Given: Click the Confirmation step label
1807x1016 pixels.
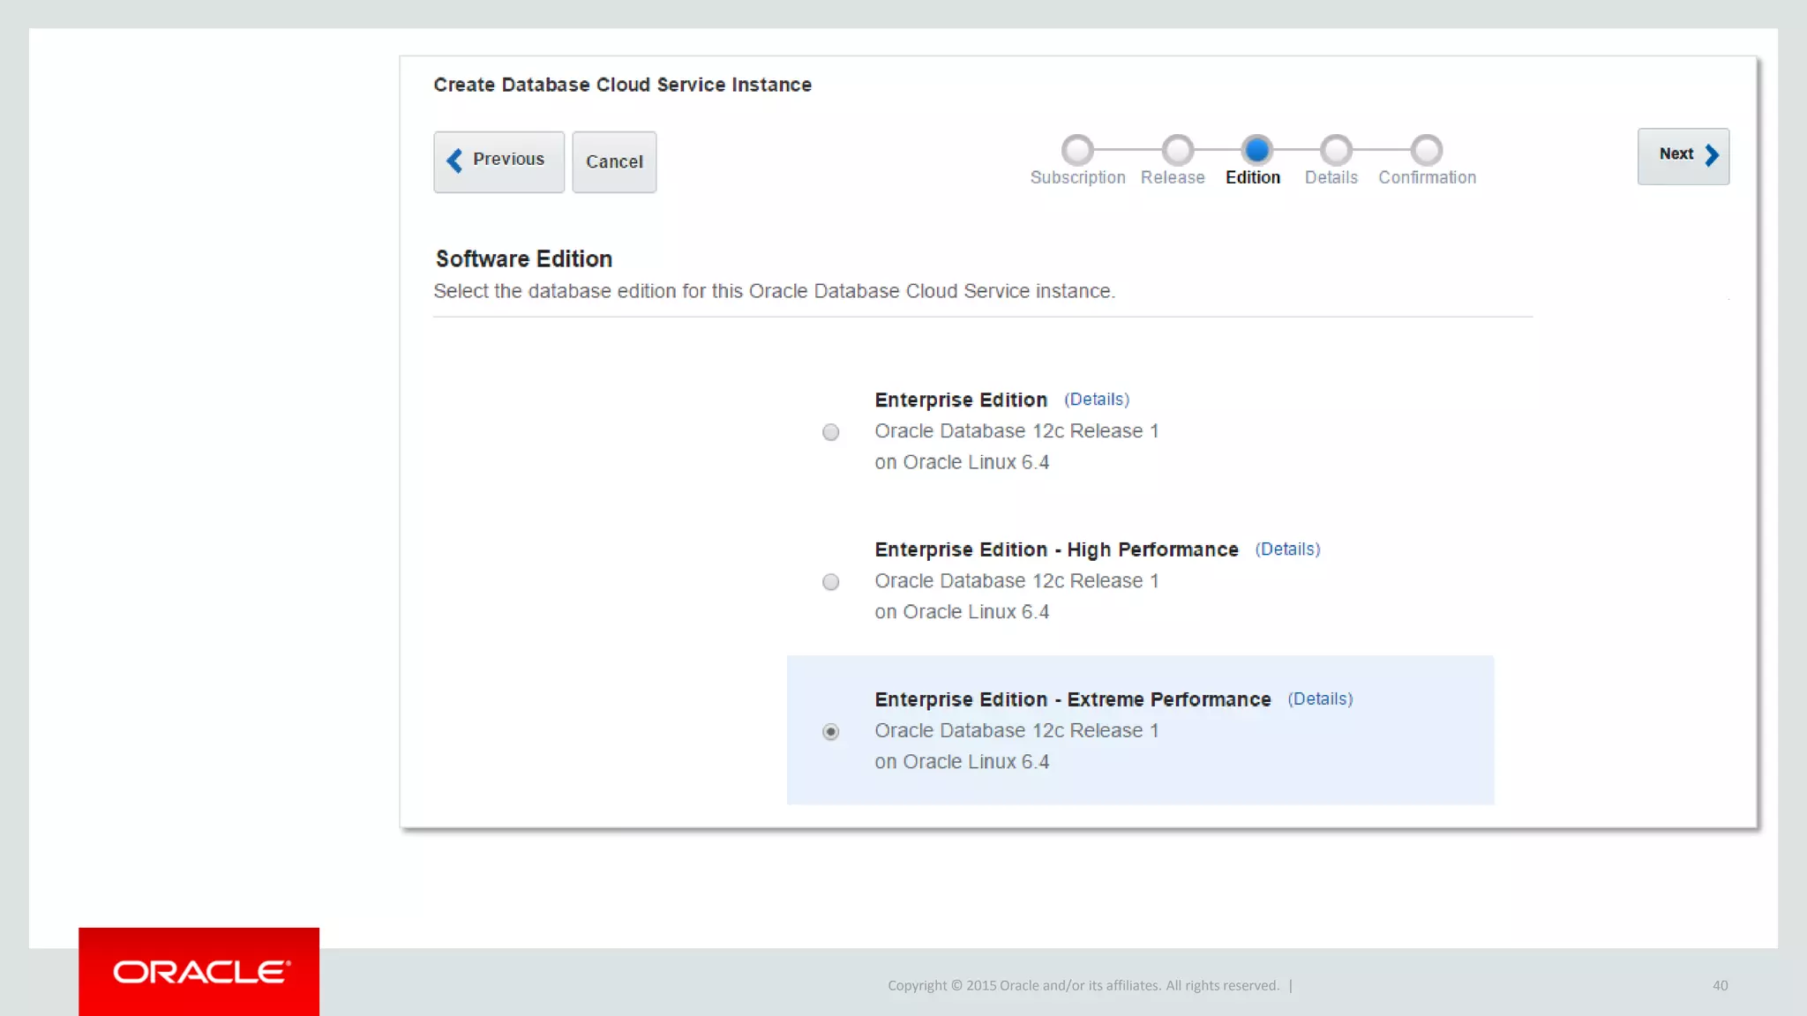Looking at the screenshot, I should [1427, 177].
